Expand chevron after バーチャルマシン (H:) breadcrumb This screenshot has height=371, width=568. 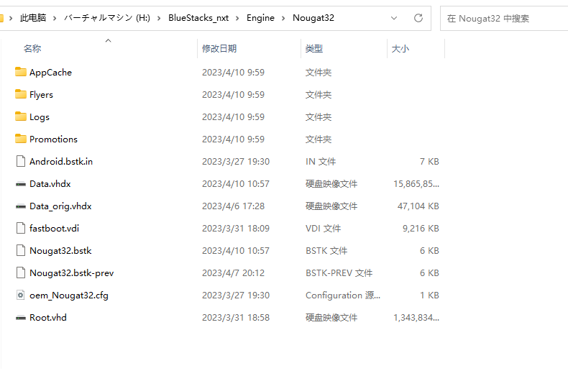159,18
